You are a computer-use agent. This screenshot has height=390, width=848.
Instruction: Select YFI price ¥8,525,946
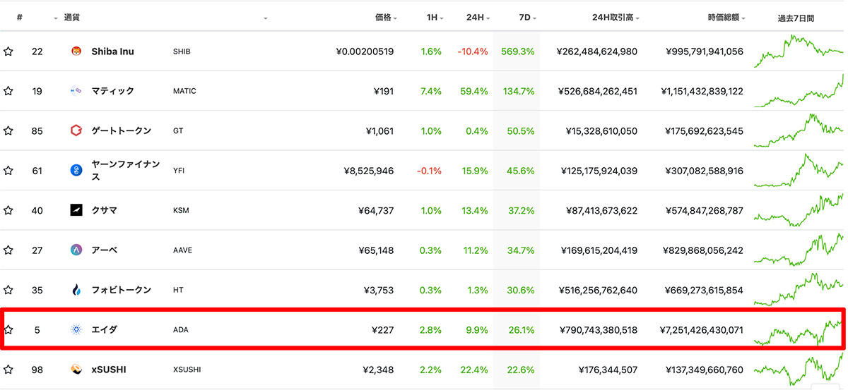[369, 171]
